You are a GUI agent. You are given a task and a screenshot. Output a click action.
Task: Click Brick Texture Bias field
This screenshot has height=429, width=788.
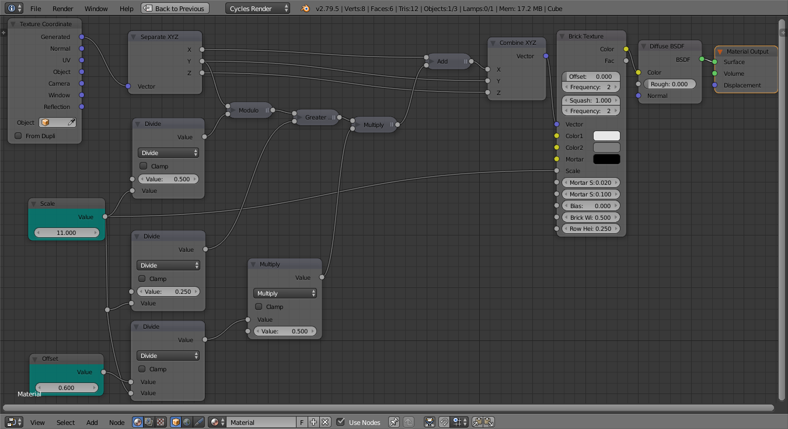[x=591, y=206]
